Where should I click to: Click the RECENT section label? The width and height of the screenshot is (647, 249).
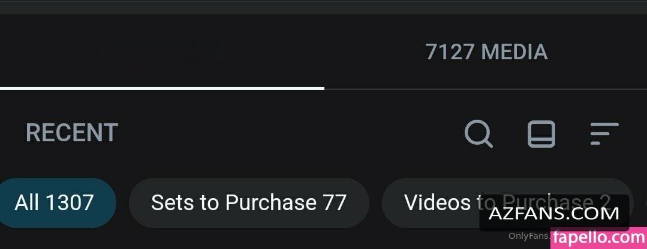[72, 132]
